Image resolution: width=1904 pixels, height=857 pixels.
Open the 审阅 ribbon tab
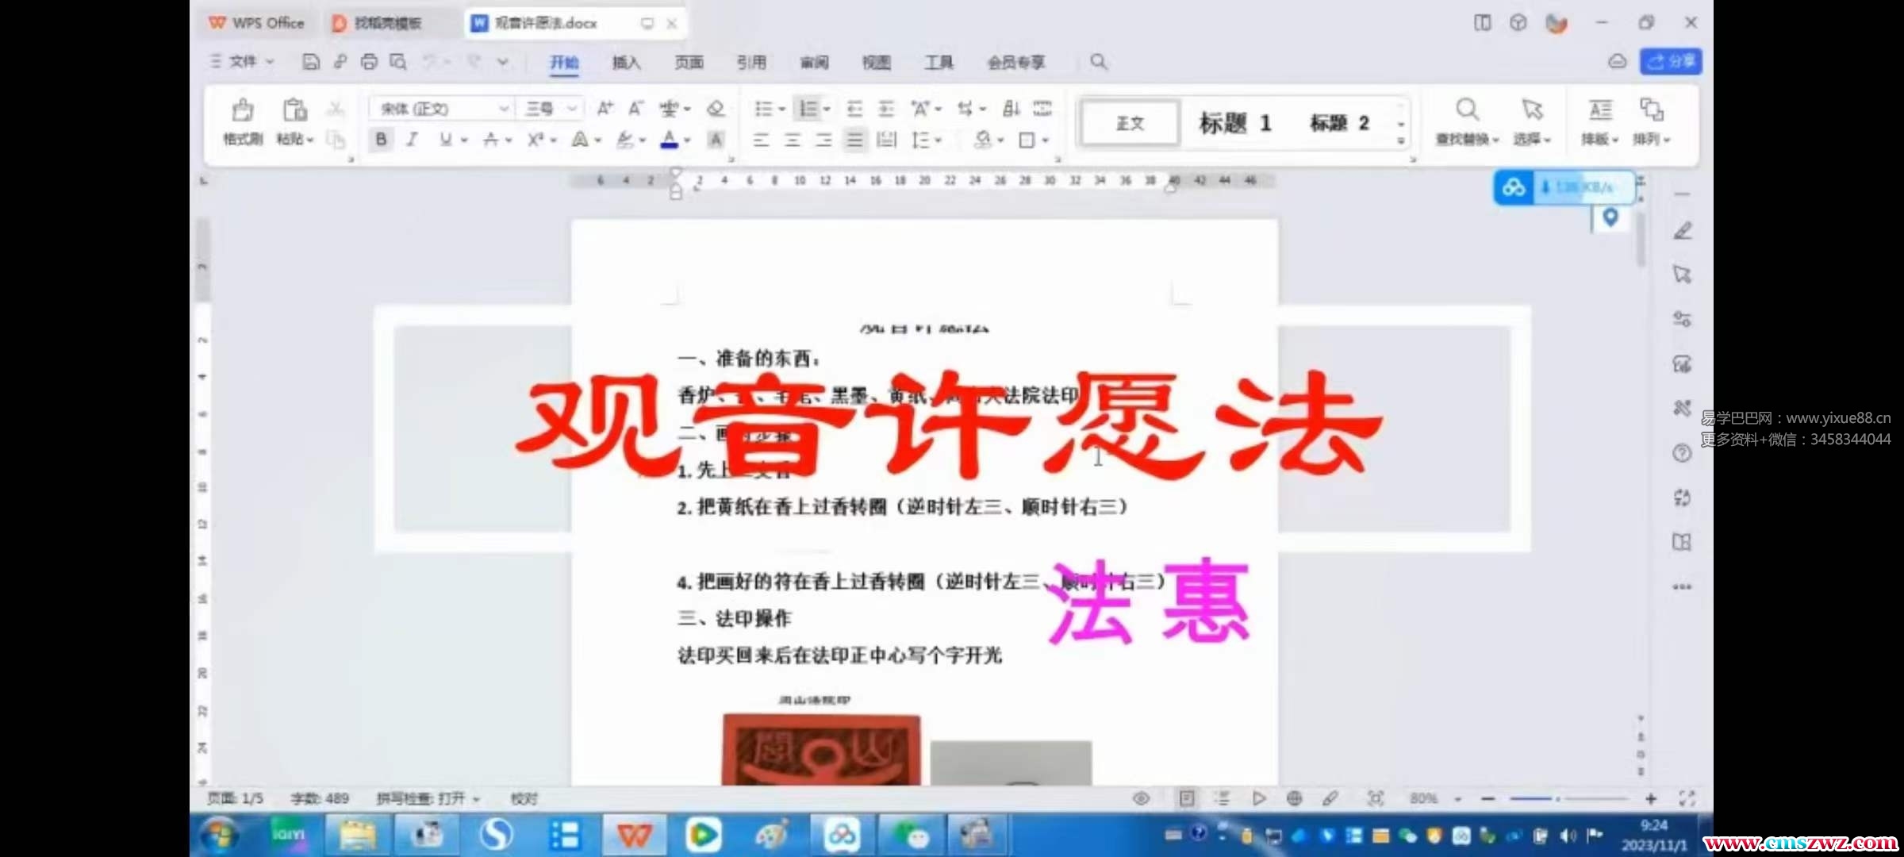click(814, 62)
